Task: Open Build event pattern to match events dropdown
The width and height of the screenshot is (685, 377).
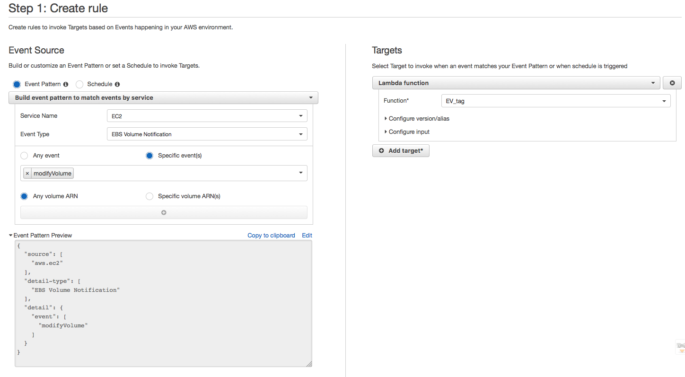Action: tap(164, 98)
